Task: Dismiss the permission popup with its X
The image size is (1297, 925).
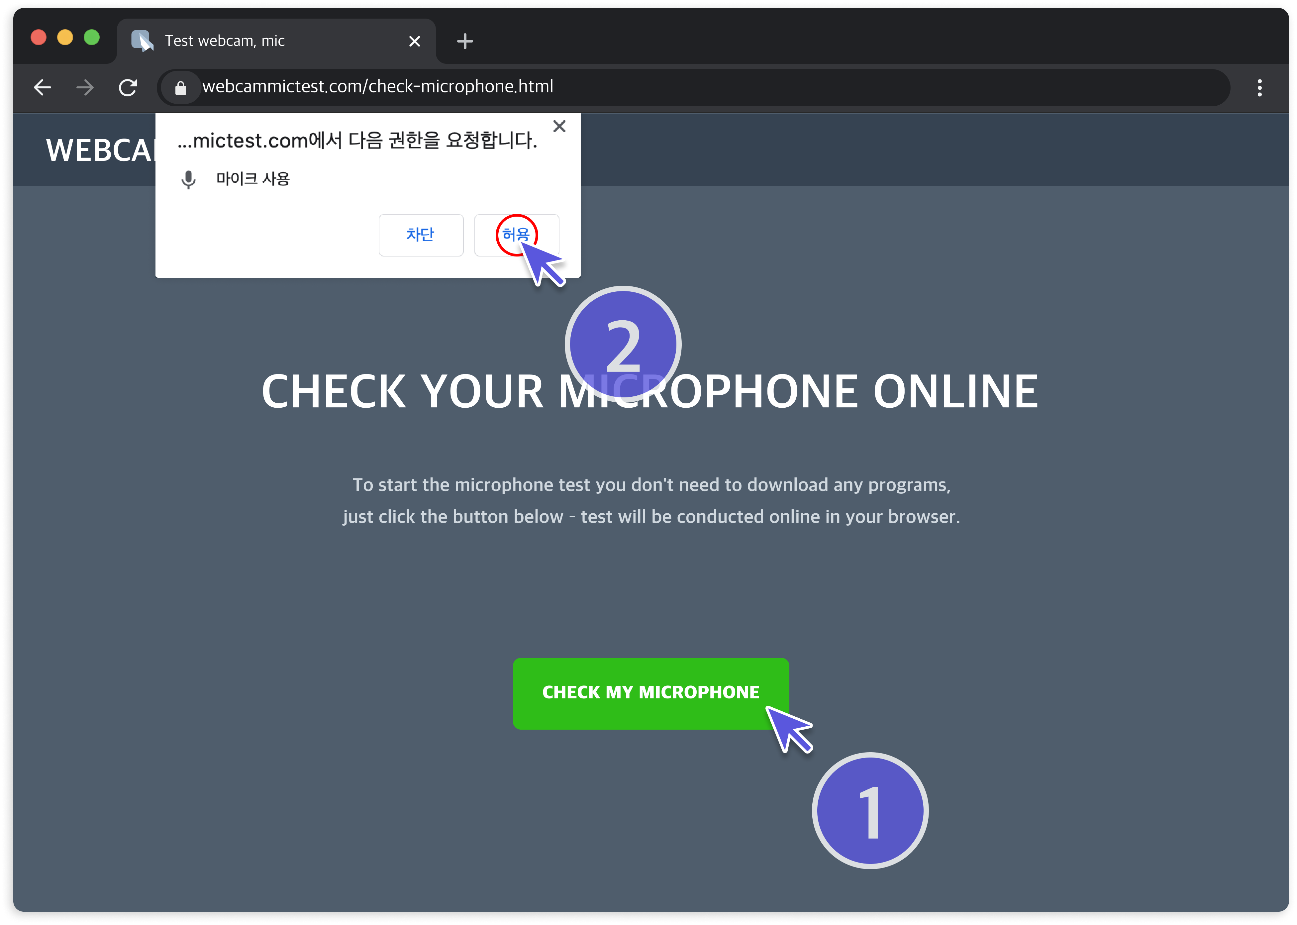Action: 559,127
